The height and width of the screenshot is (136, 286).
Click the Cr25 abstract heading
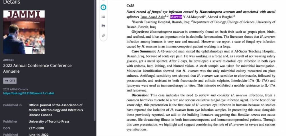coord(130,5)
